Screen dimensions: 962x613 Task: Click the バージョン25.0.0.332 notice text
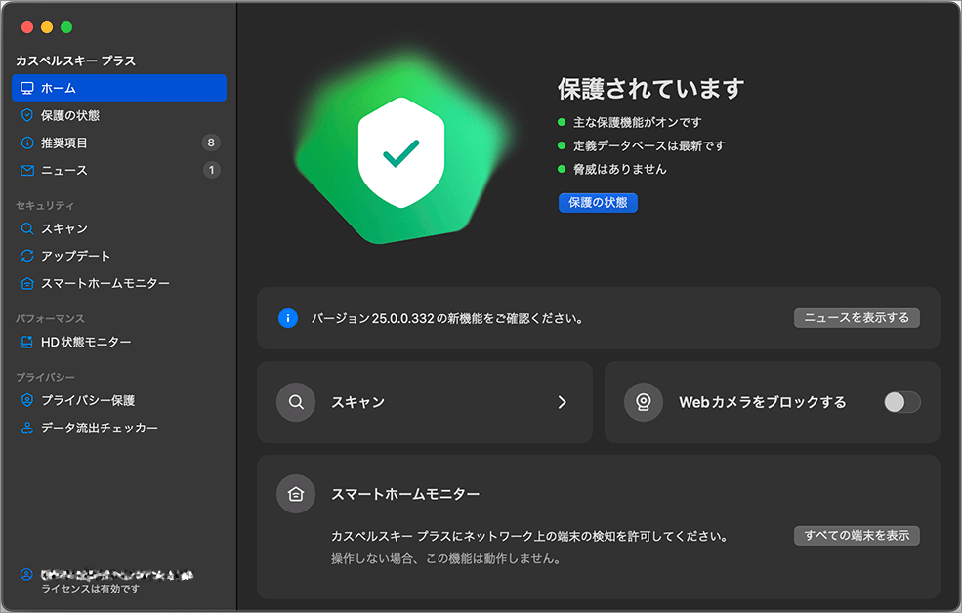[446, 319]
